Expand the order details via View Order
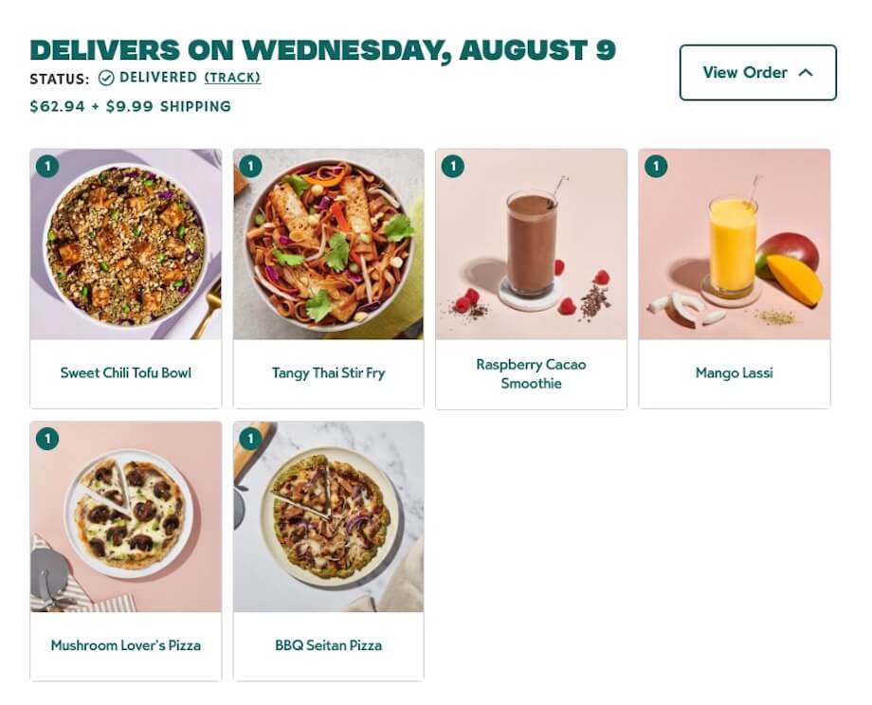Viewport: 872px width, 705px height. pos(744,72)
